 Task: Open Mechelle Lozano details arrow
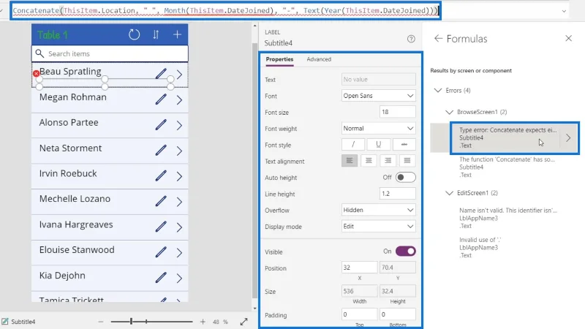click(x=179, y=202)
